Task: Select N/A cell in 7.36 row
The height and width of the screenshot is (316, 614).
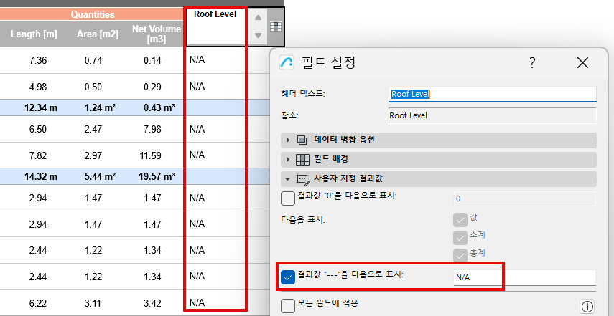Action: click(197, 60)
